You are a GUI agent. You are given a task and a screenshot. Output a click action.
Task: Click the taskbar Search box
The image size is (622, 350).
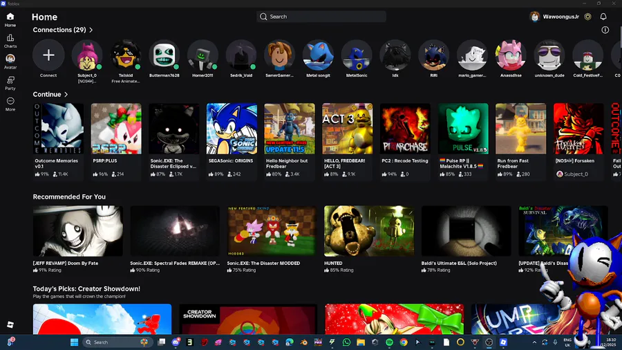117,342
